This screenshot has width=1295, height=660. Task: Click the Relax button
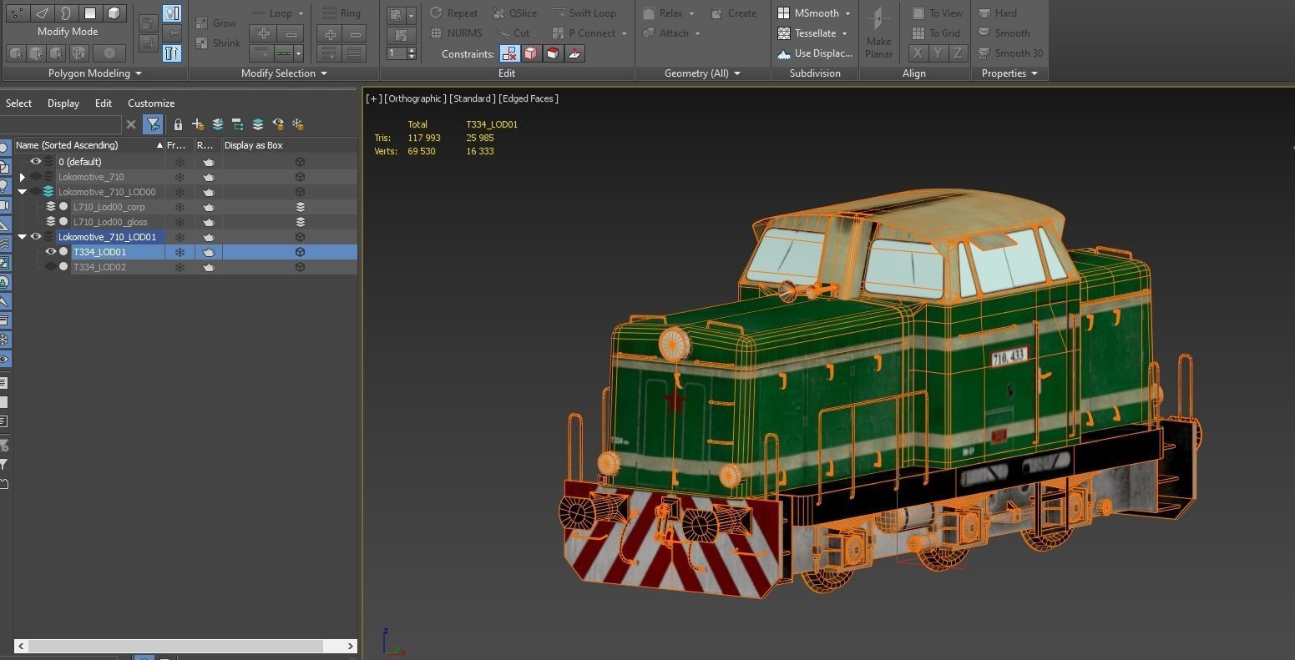(670, 13)
